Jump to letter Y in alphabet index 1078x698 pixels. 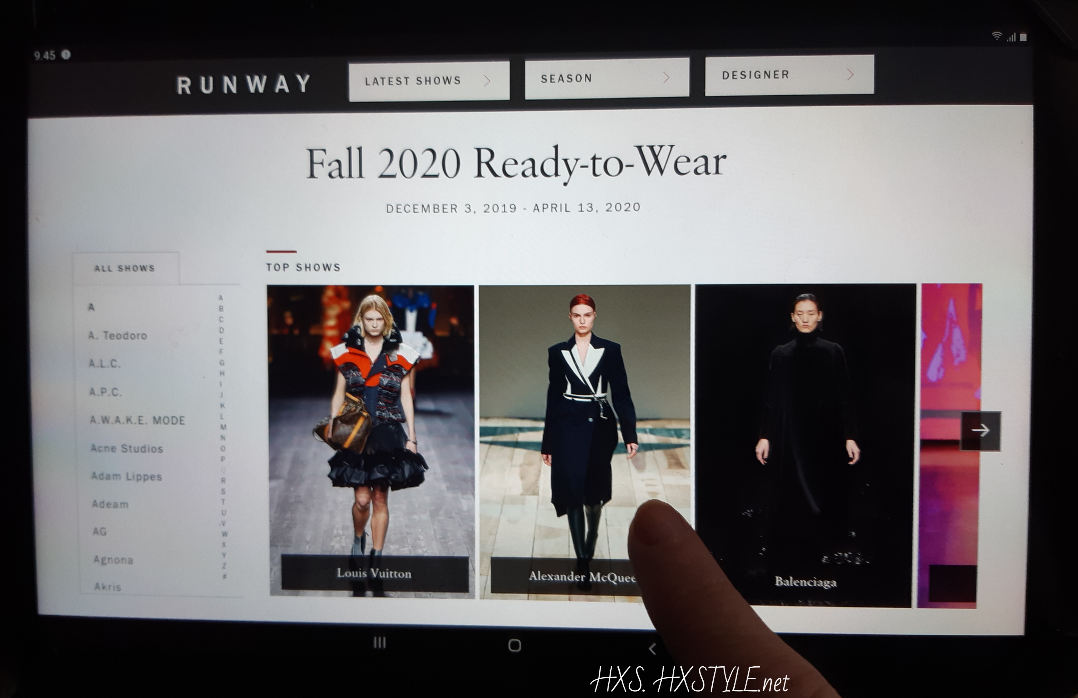[224, 555]
